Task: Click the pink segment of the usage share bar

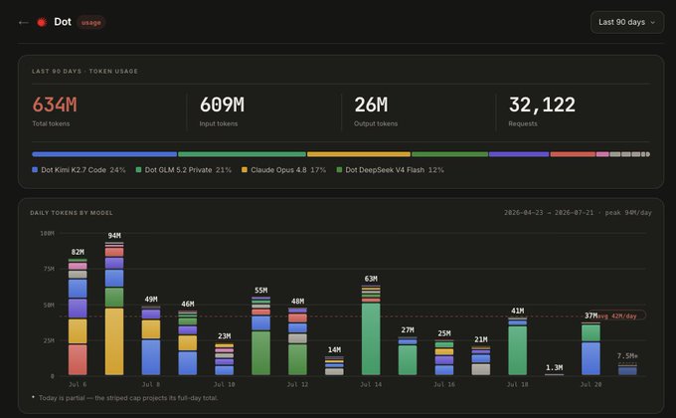Action: 602,154
